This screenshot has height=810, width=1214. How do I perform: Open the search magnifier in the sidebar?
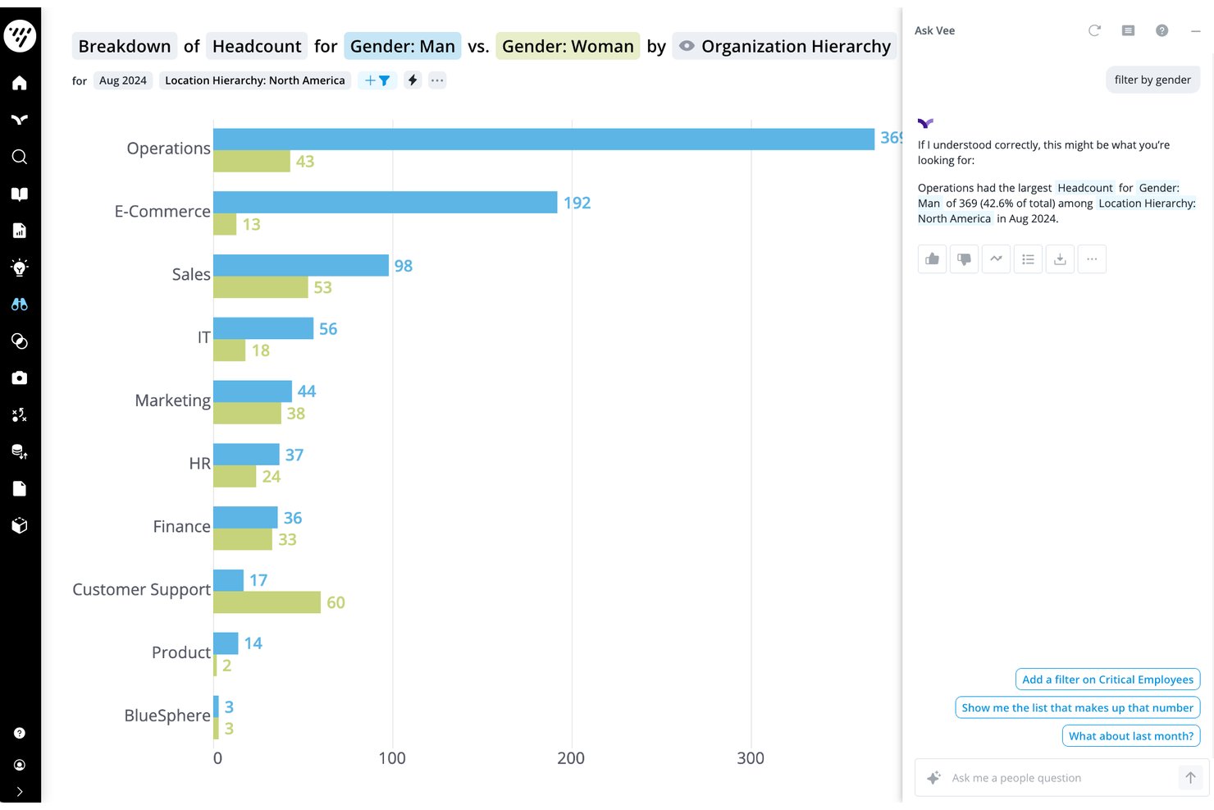click(x=20, y=157)
